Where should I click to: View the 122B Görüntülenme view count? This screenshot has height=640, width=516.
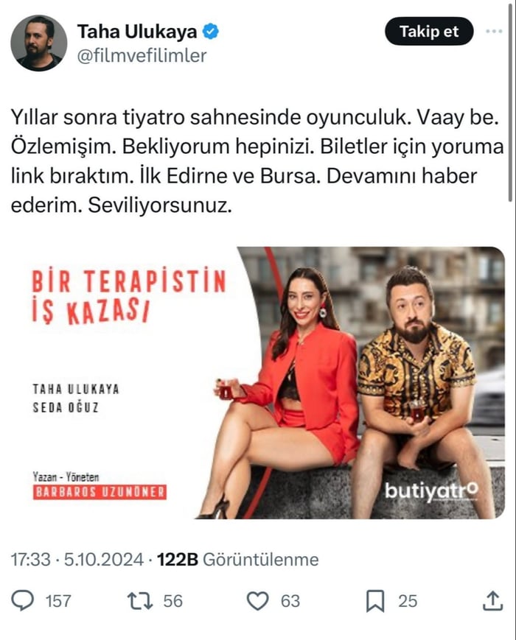coord(238,559)
